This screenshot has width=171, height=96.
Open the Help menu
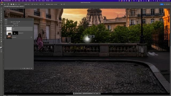(x=52, y=1)
